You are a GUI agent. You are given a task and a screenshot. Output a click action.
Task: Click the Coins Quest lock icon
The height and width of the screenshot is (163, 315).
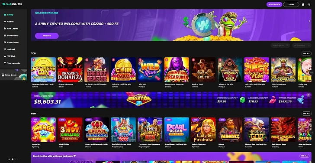click(x=3, y=75)
